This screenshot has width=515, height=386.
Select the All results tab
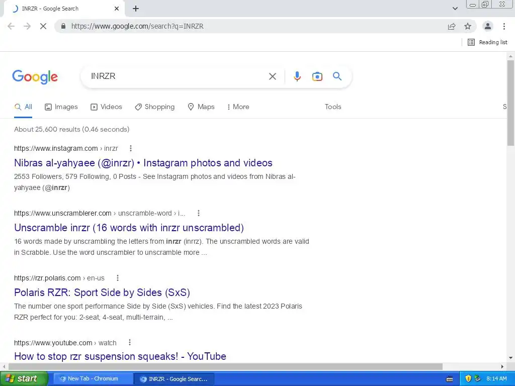click(23, 107)
